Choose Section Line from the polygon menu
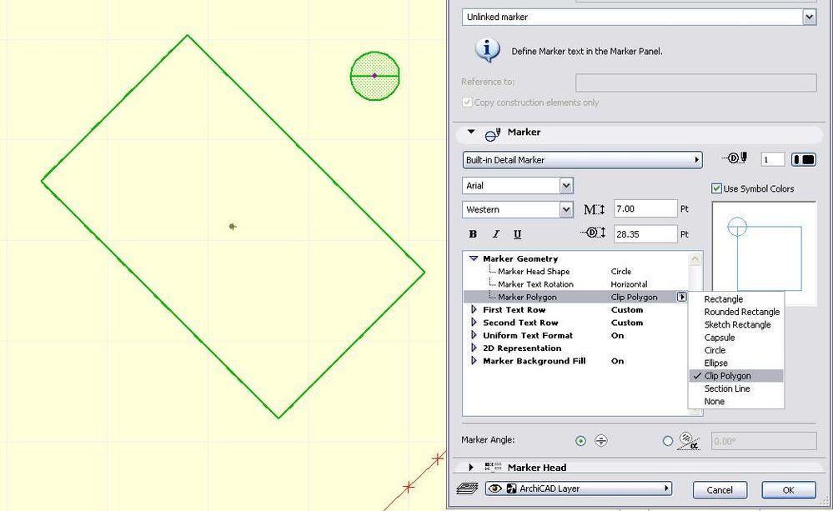 point(735,388)
